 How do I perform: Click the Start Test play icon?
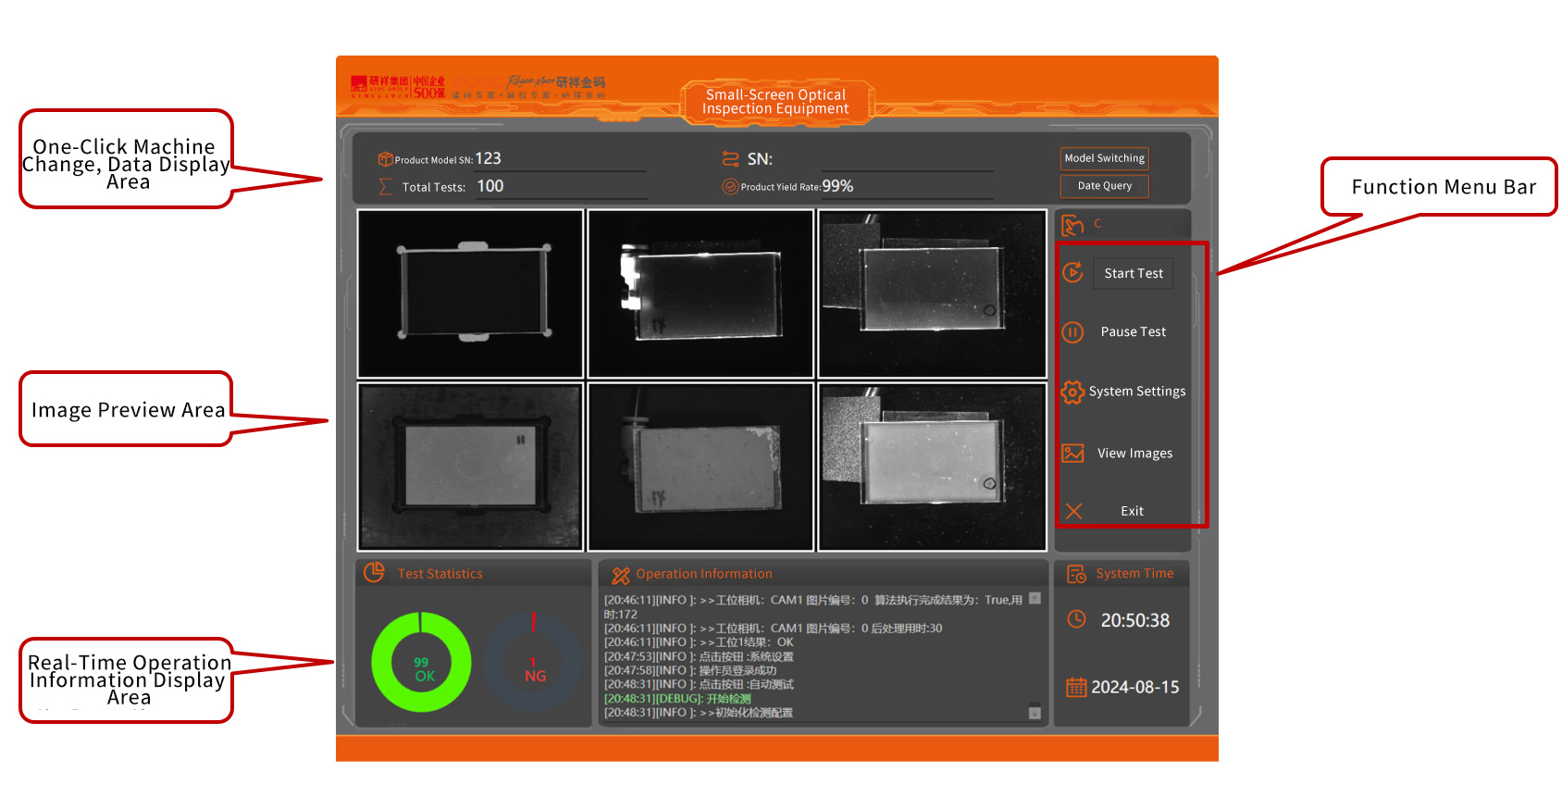point(1072,273)
